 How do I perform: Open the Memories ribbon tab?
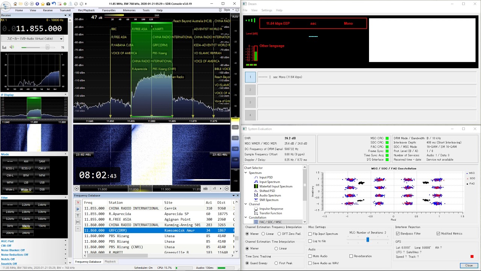[129, 10]
